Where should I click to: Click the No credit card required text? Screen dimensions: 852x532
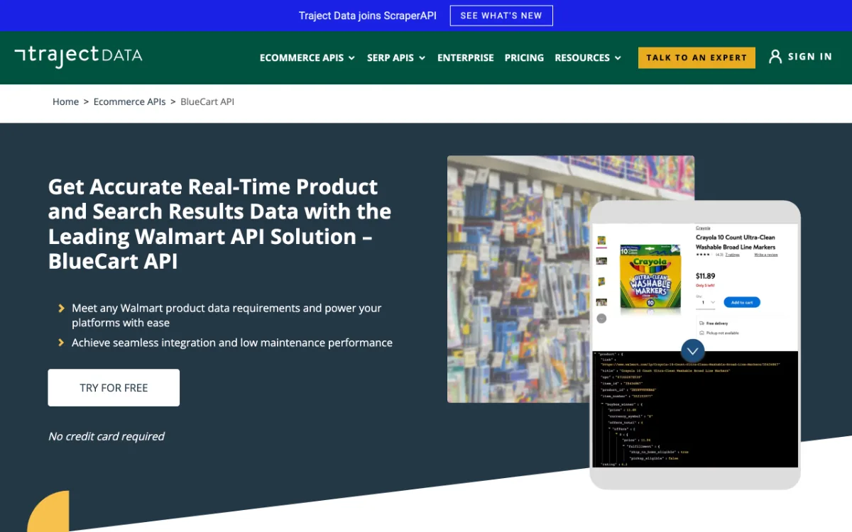[x=106, y=436]
